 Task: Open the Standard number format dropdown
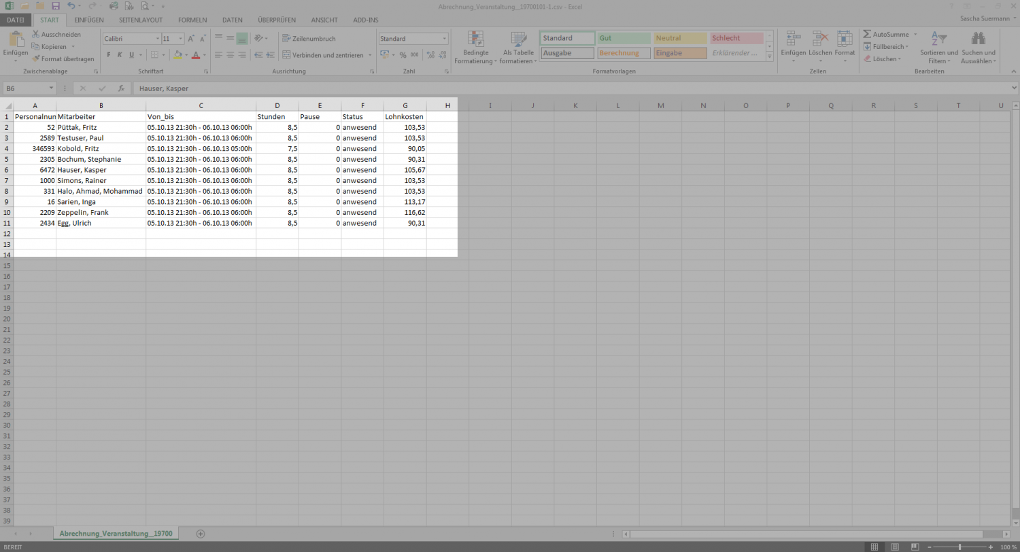[x=444, y=39]
